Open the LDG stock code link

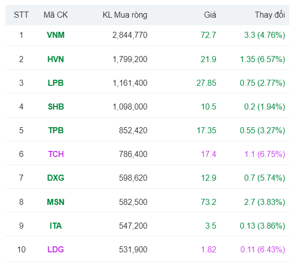point(56,249)
